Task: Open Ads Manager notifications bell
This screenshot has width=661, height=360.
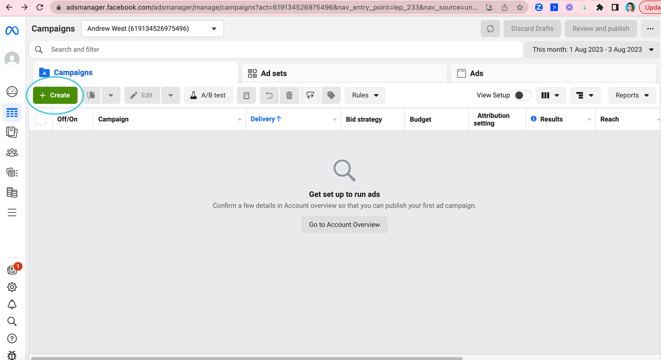Action: (x=12, y=304)
